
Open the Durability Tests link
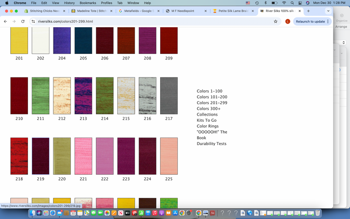pyautogui.click(x=211, y=144)
